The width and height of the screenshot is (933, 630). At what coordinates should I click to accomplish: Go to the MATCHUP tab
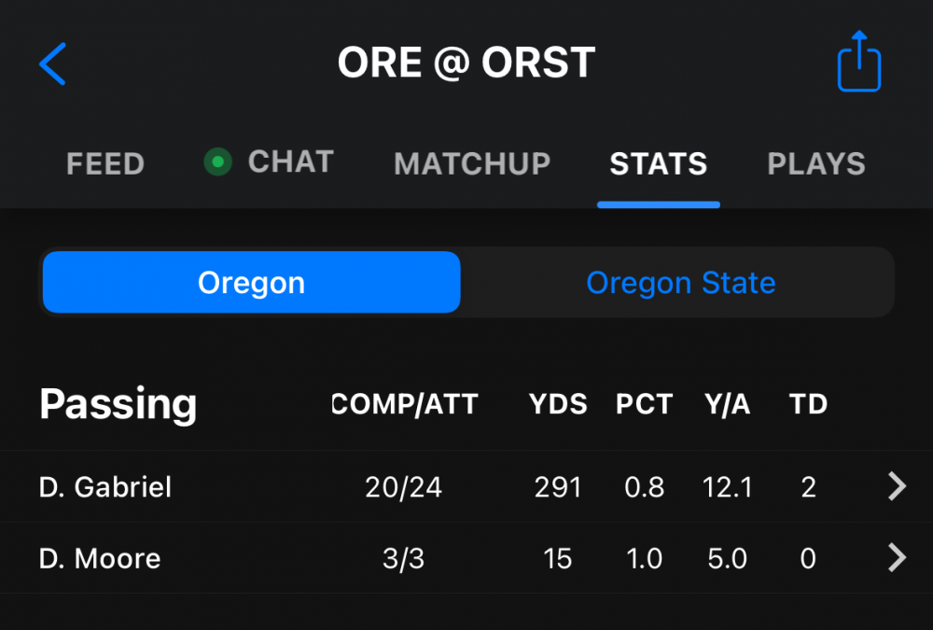[472, 164]
